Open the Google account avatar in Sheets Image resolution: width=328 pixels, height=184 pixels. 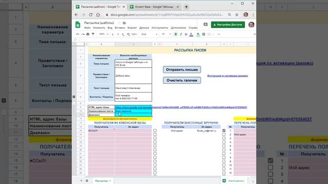click(252, 25)
